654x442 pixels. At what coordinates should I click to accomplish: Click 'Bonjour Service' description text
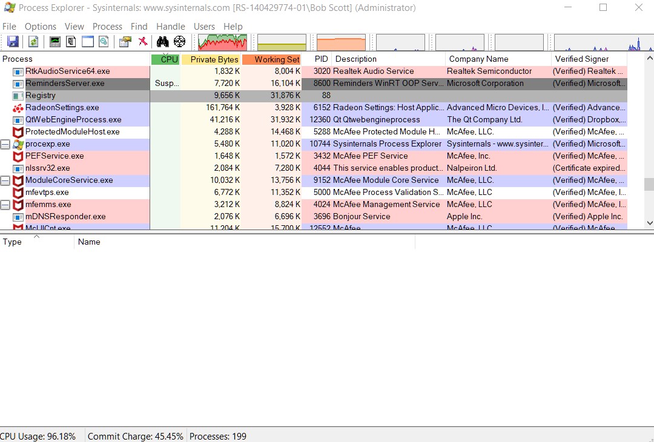(x=362, y=216)
